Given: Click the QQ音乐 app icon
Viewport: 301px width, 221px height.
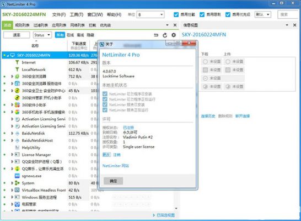Looking at the screenshot, I should [x=17, y=169].
